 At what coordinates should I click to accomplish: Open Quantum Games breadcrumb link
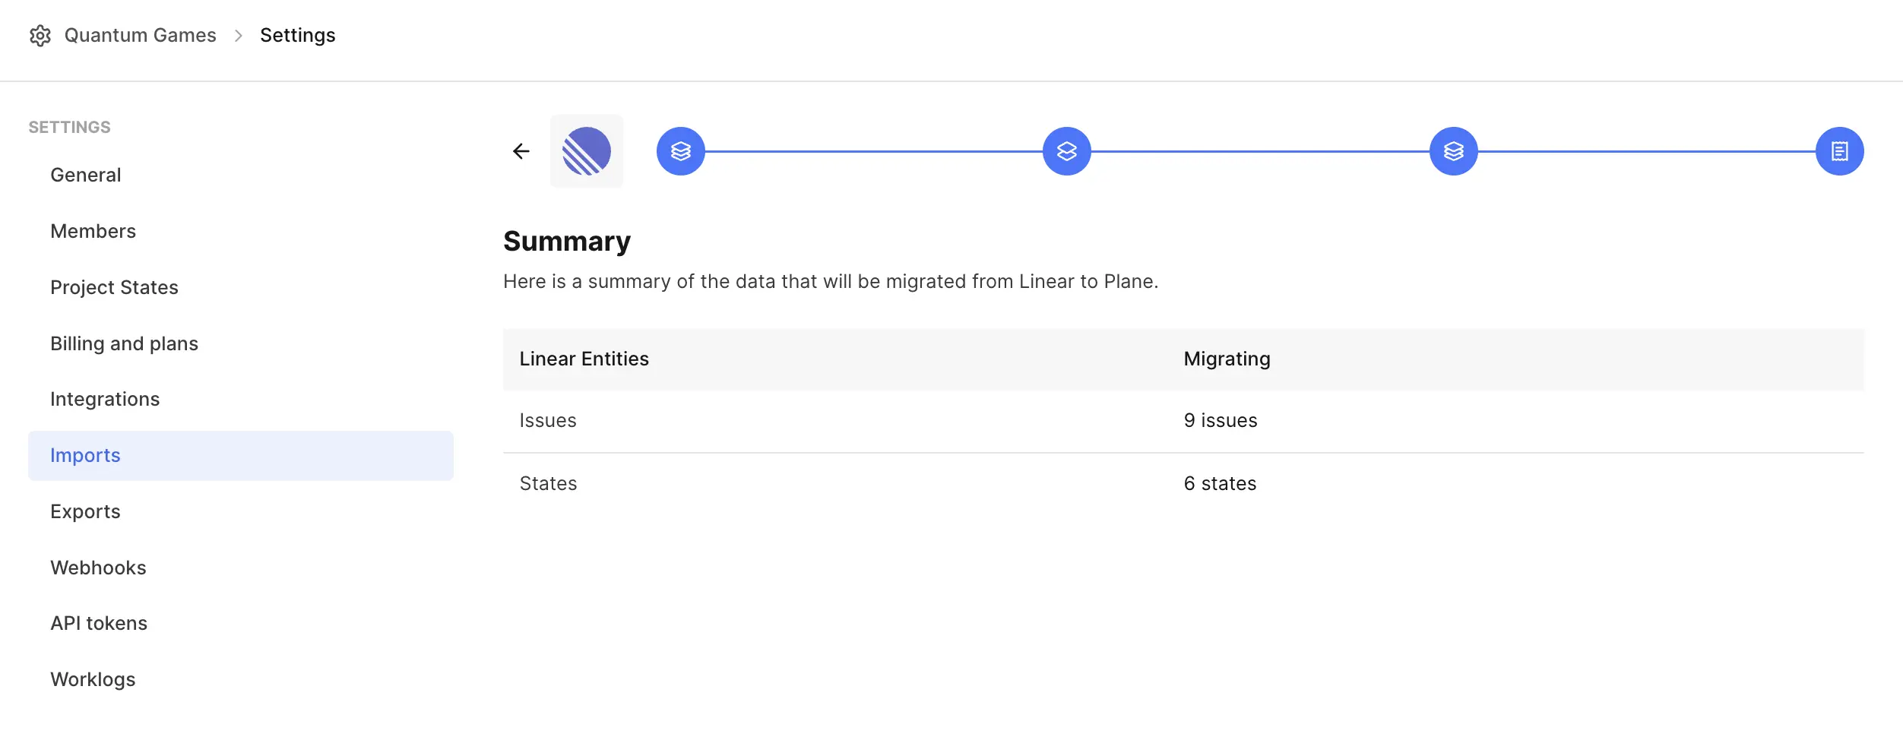pyautogui.click(x=141, y=36)
